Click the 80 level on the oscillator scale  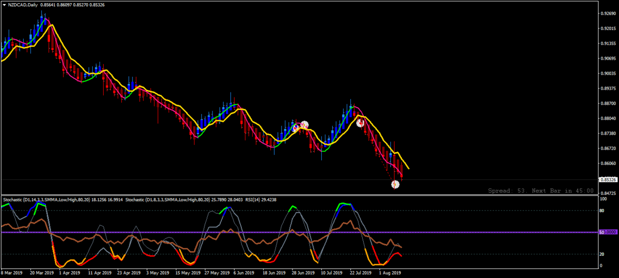(x=602, y=210)
